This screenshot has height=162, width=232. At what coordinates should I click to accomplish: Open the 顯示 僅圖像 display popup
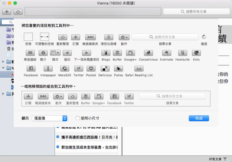[49, 118]
